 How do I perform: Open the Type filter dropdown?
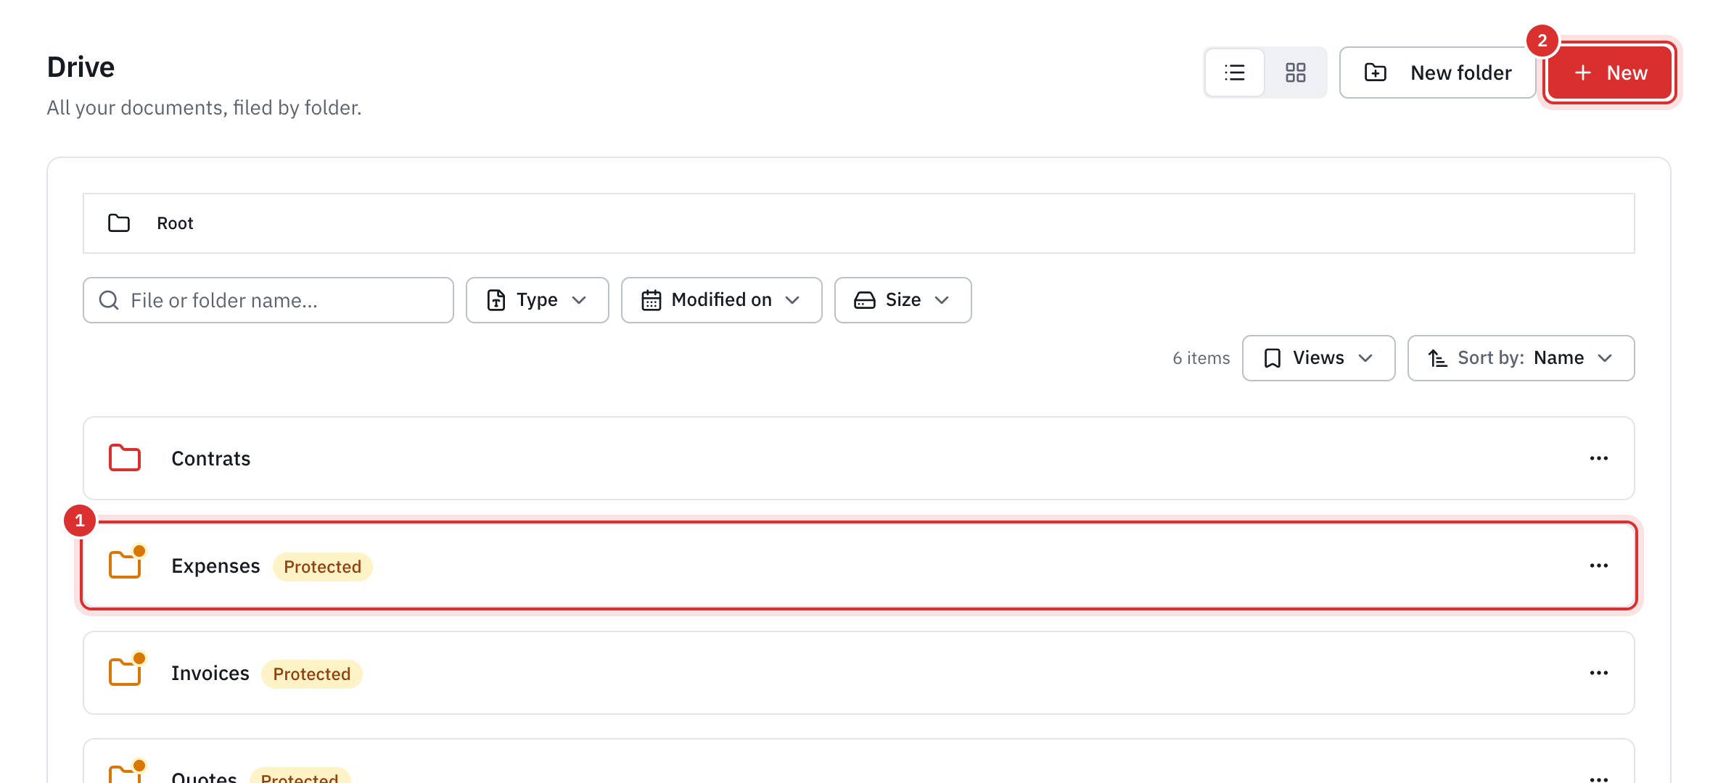[x=537, y=300]
